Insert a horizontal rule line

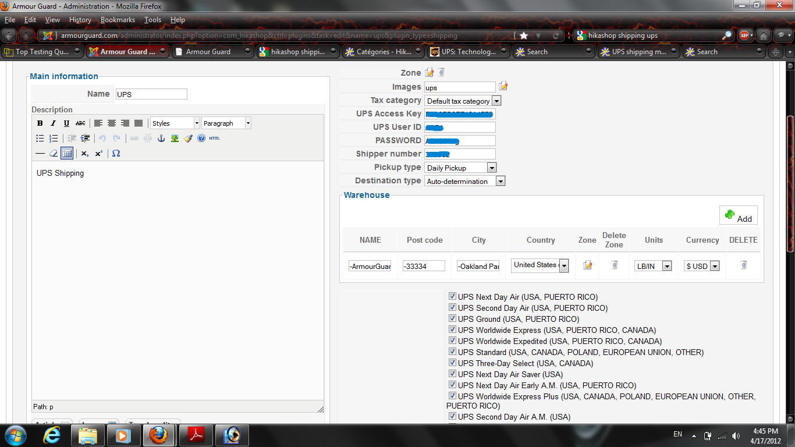[x=40, y=154]
